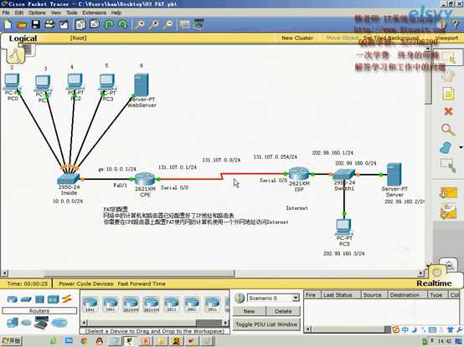Select the Hubs device category icon

point(39,299)
